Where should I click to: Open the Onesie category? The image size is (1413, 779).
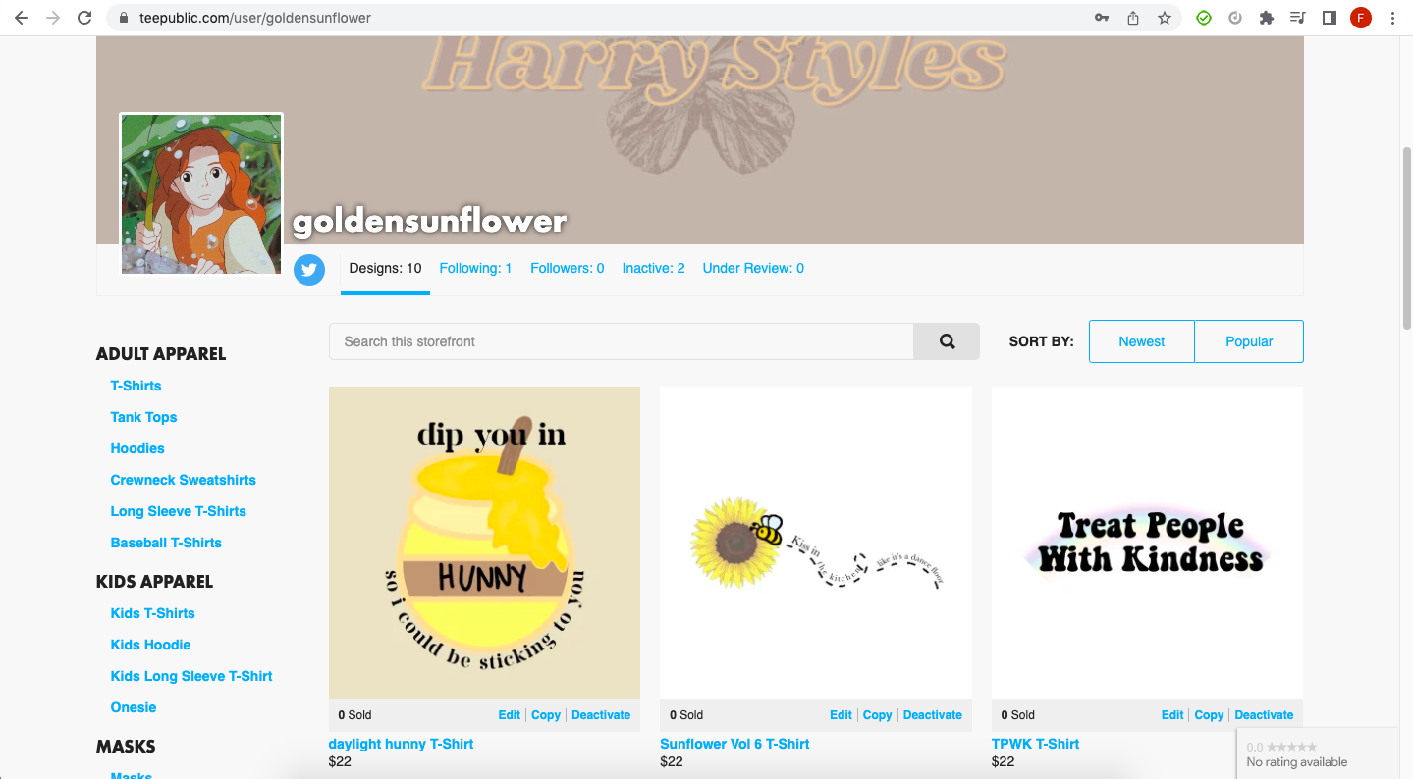(x=134, y=707)
